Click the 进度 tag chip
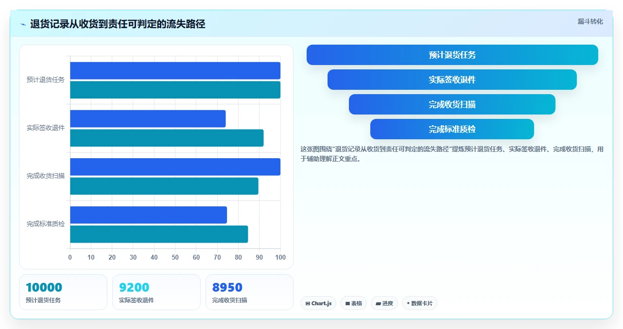 384,303
